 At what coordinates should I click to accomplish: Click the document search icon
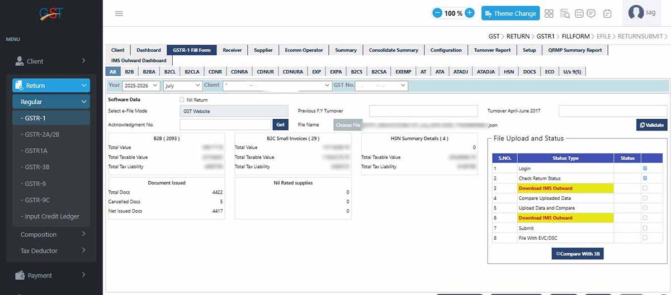coord(565,13)
